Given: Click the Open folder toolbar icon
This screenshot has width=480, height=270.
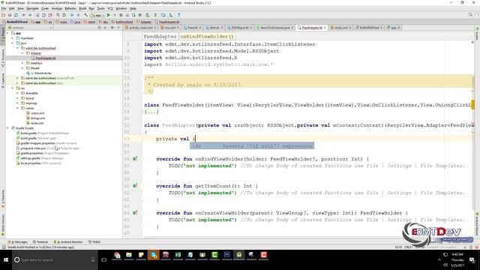Looking at the screenshot, I should pos(3,15).
